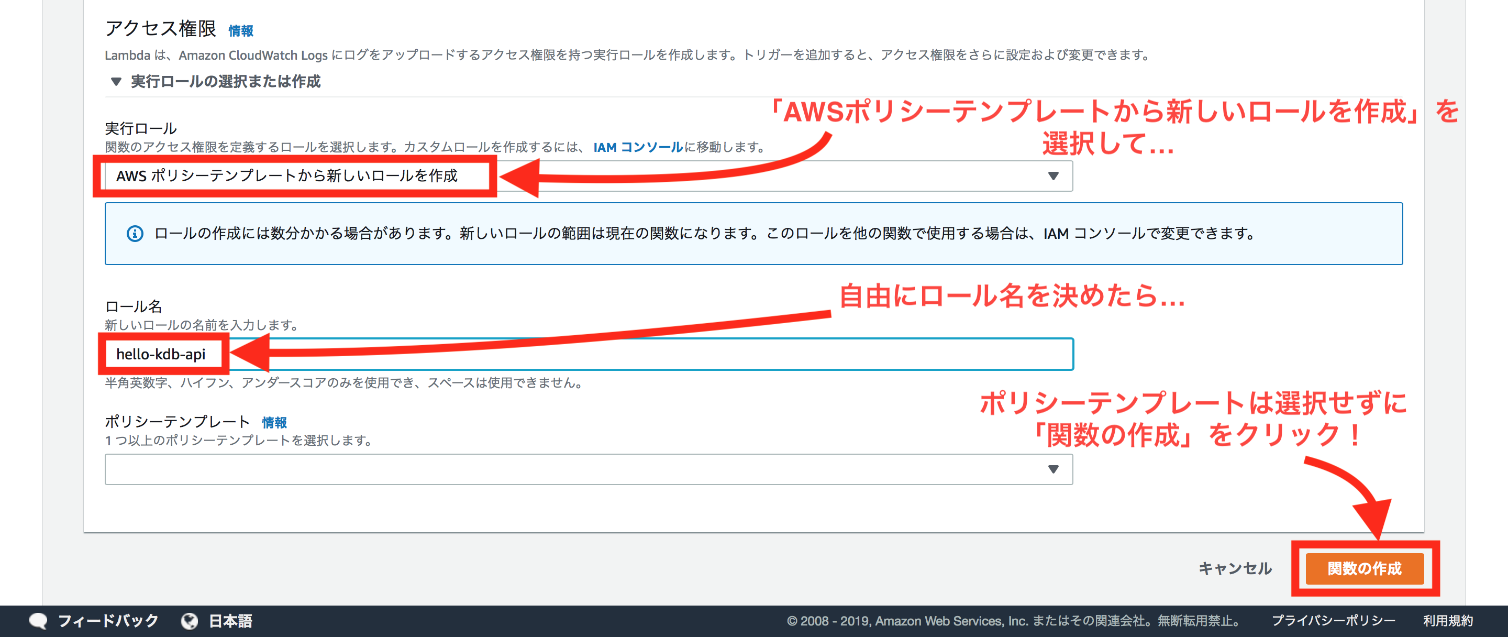
Task: Open the IAM コンソール link
Action: [x=638, y=147]
